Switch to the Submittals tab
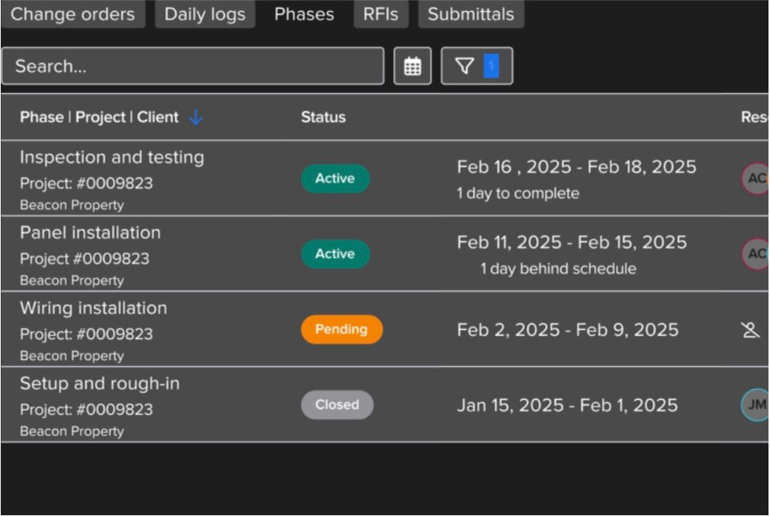 [471, 13]
